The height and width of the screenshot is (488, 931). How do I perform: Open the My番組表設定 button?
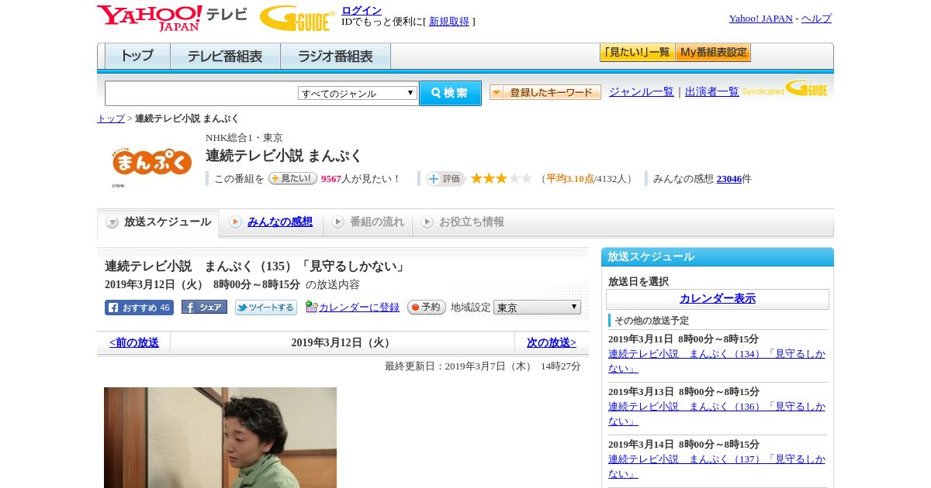(x=713, y=53)
